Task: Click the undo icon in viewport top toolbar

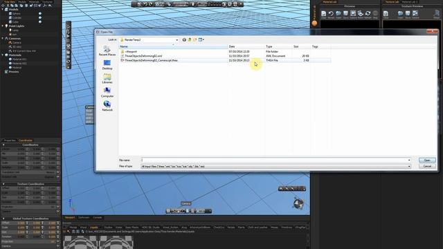Action: [x=145, y=4]
